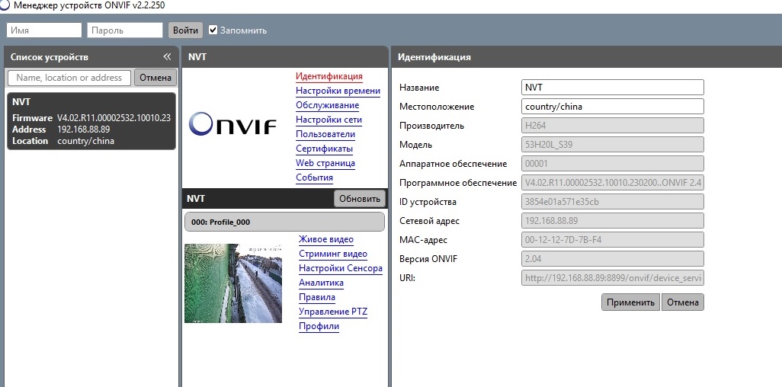The image size is (782, 387).
Task: Click Применить to apply identification changes
Action: coord(630,302)
